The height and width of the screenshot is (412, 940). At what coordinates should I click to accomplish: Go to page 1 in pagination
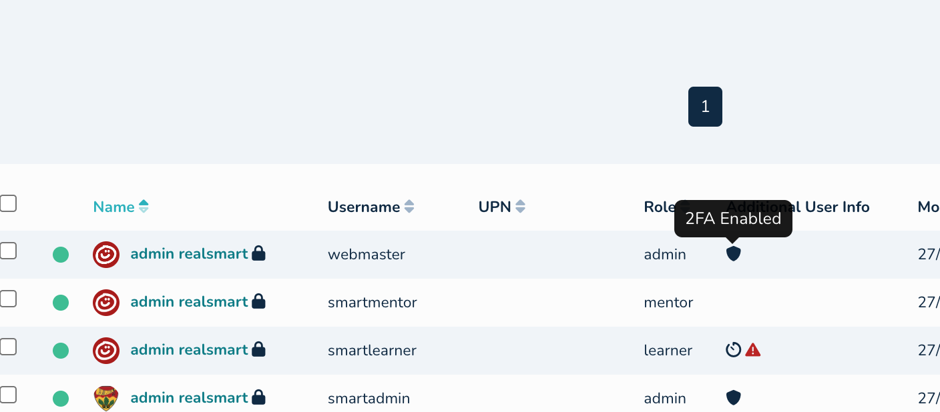(x=705, y=107)
